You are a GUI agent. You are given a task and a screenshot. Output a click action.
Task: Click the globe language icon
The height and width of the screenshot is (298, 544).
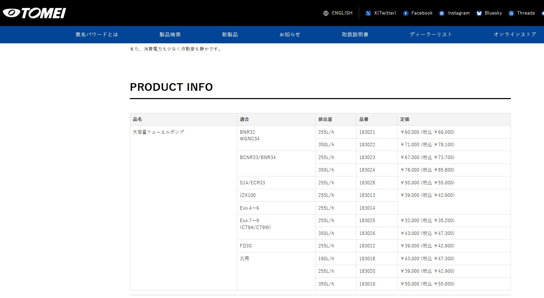(326, 13)
